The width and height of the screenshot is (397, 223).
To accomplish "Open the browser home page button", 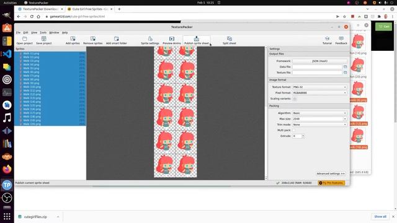I will pyautogui.click(x=38, y=17).
